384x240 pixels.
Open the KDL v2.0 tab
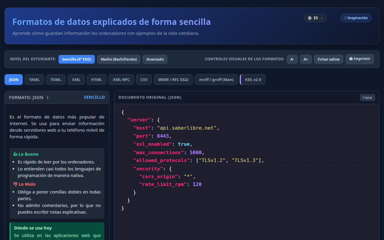pyautogui.click(x=253, y=80)
